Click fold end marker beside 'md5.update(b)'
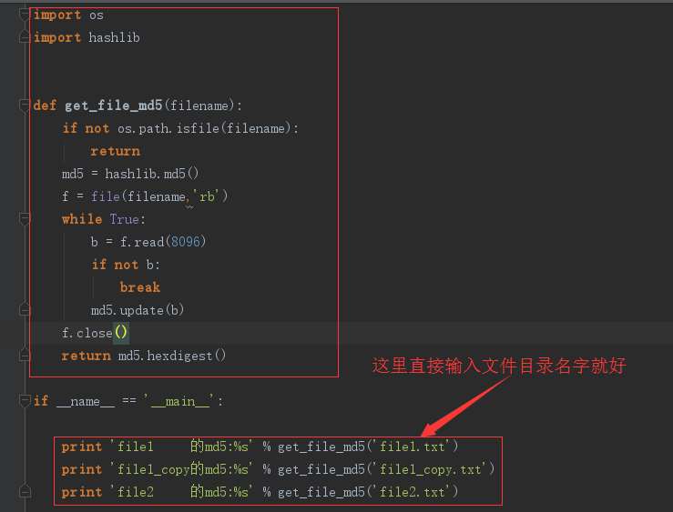673x512 pixels. (25, 310)
